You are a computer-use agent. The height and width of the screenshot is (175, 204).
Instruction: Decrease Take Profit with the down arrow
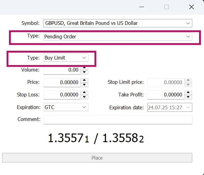click(188, 97)
